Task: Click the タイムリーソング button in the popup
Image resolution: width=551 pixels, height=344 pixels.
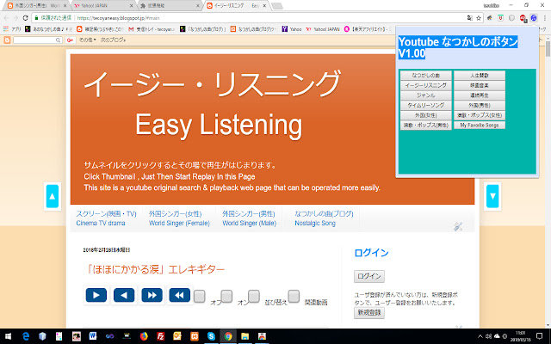Action: tap(426, 105)
